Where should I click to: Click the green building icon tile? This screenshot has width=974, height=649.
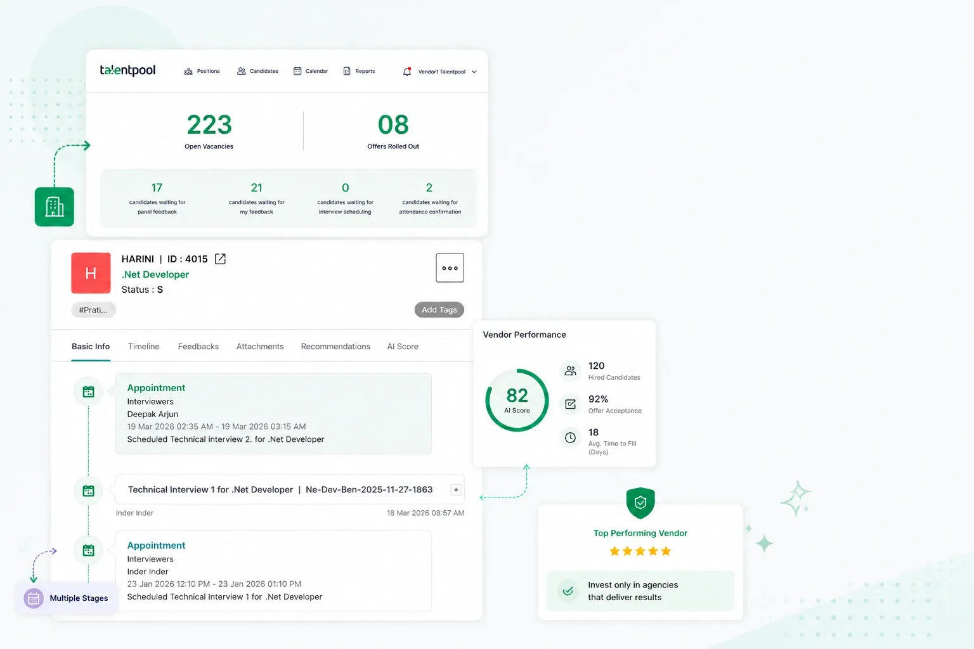(55, 207)
